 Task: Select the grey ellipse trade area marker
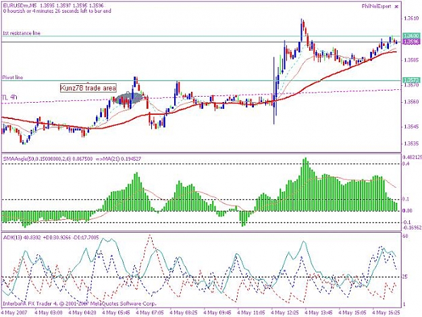coord(129,98)
